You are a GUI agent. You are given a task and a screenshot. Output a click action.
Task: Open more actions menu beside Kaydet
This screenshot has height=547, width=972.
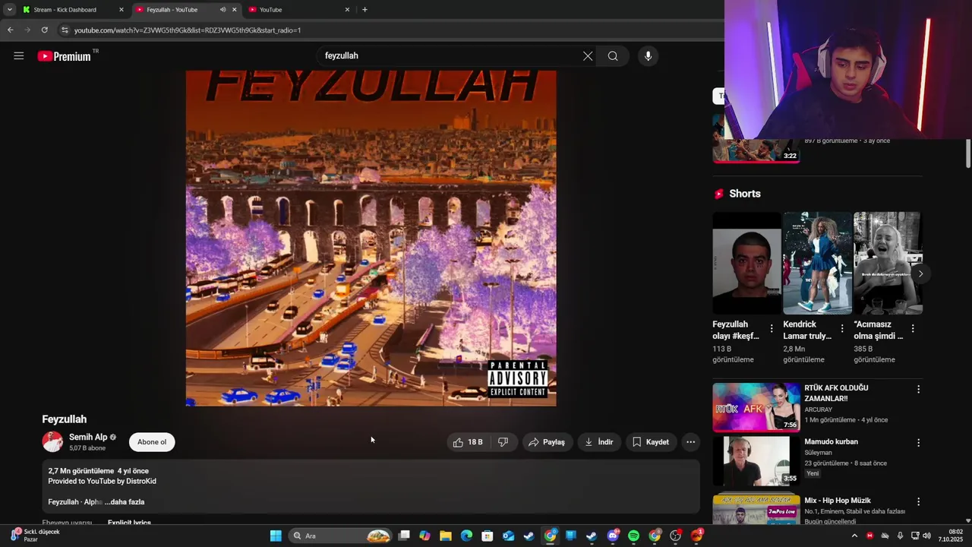pyautogui.click(x=690, y=442)
